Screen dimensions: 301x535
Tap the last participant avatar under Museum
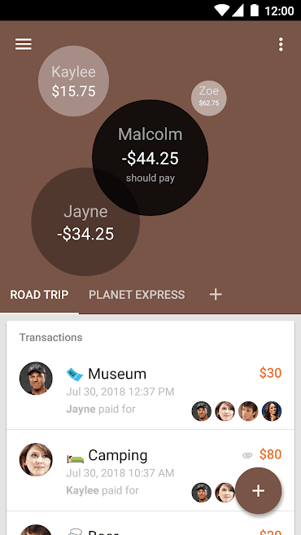(x=272, y=411)
